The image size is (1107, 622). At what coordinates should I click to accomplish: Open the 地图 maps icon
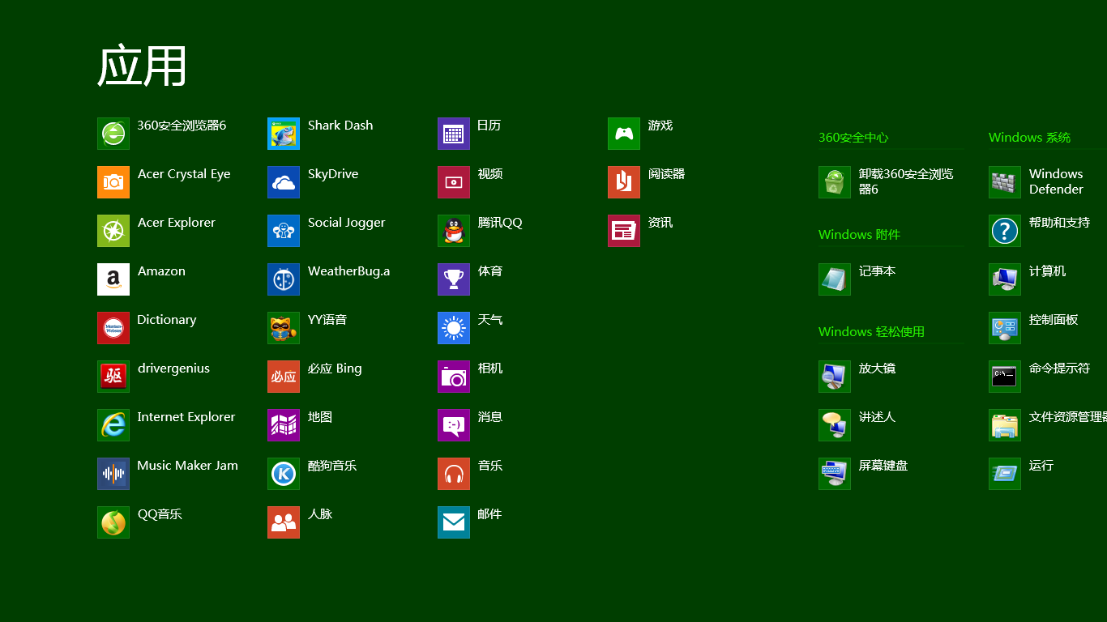(284, 425)
